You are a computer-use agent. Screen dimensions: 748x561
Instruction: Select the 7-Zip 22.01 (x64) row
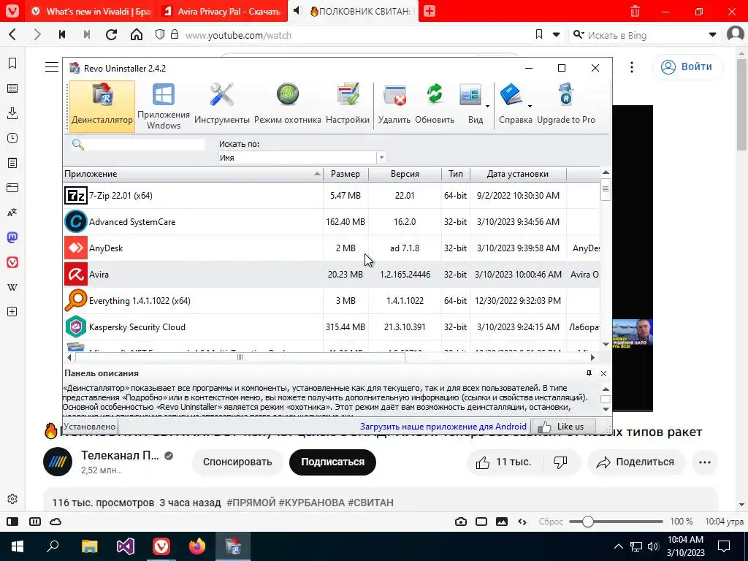331,196
